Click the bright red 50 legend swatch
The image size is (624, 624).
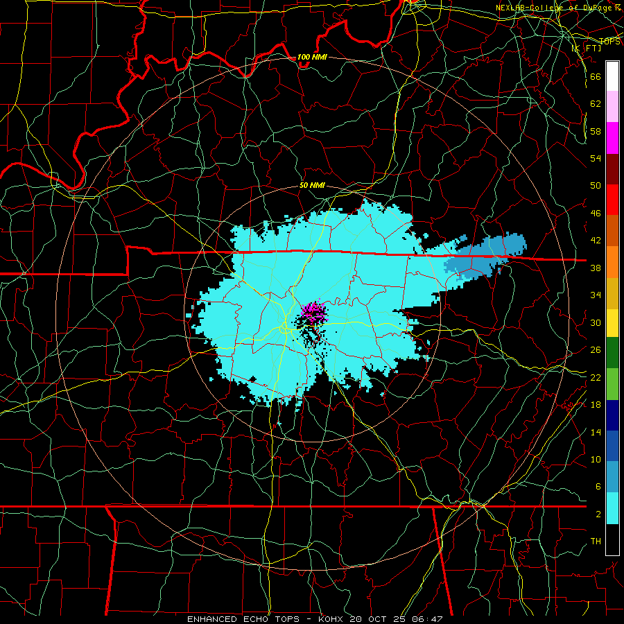[x=612, y=200]
